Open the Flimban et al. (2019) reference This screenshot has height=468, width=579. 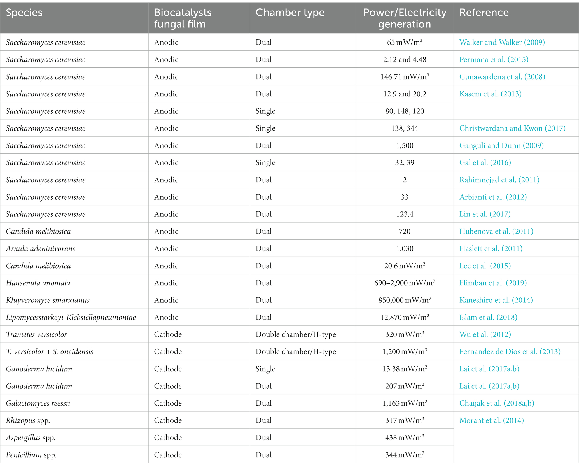tap(493, 283)
